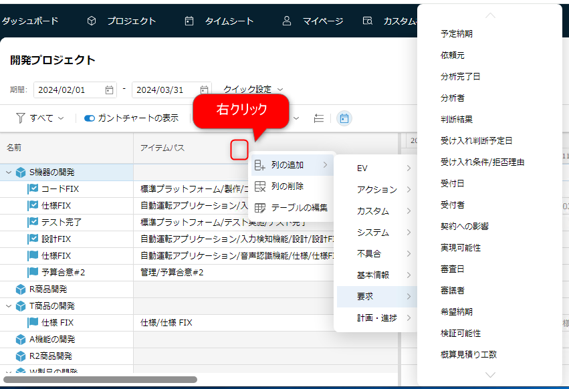The height and width of the screenshot is (389, 569).
Task: Click the タイムシート calendar icon in nav
Action: coord(189,21)
